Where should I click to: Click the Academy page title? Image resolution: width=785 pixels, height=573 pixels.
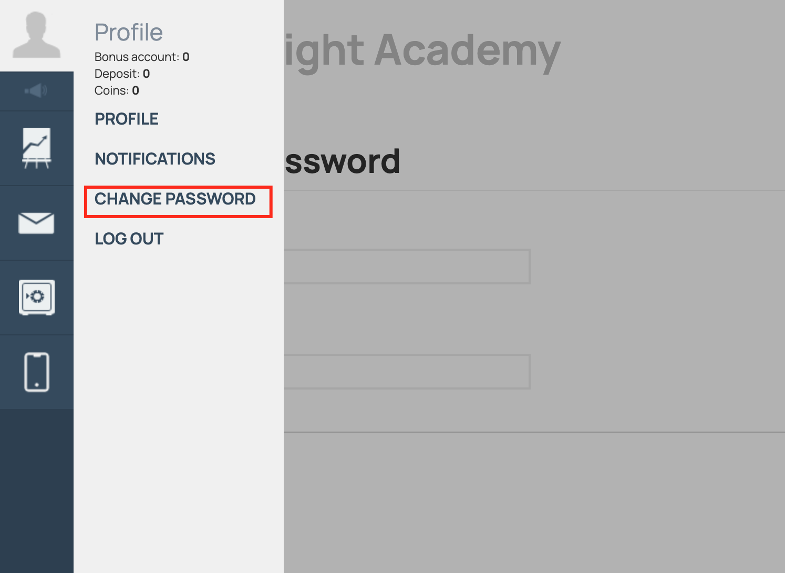(422, 52)
